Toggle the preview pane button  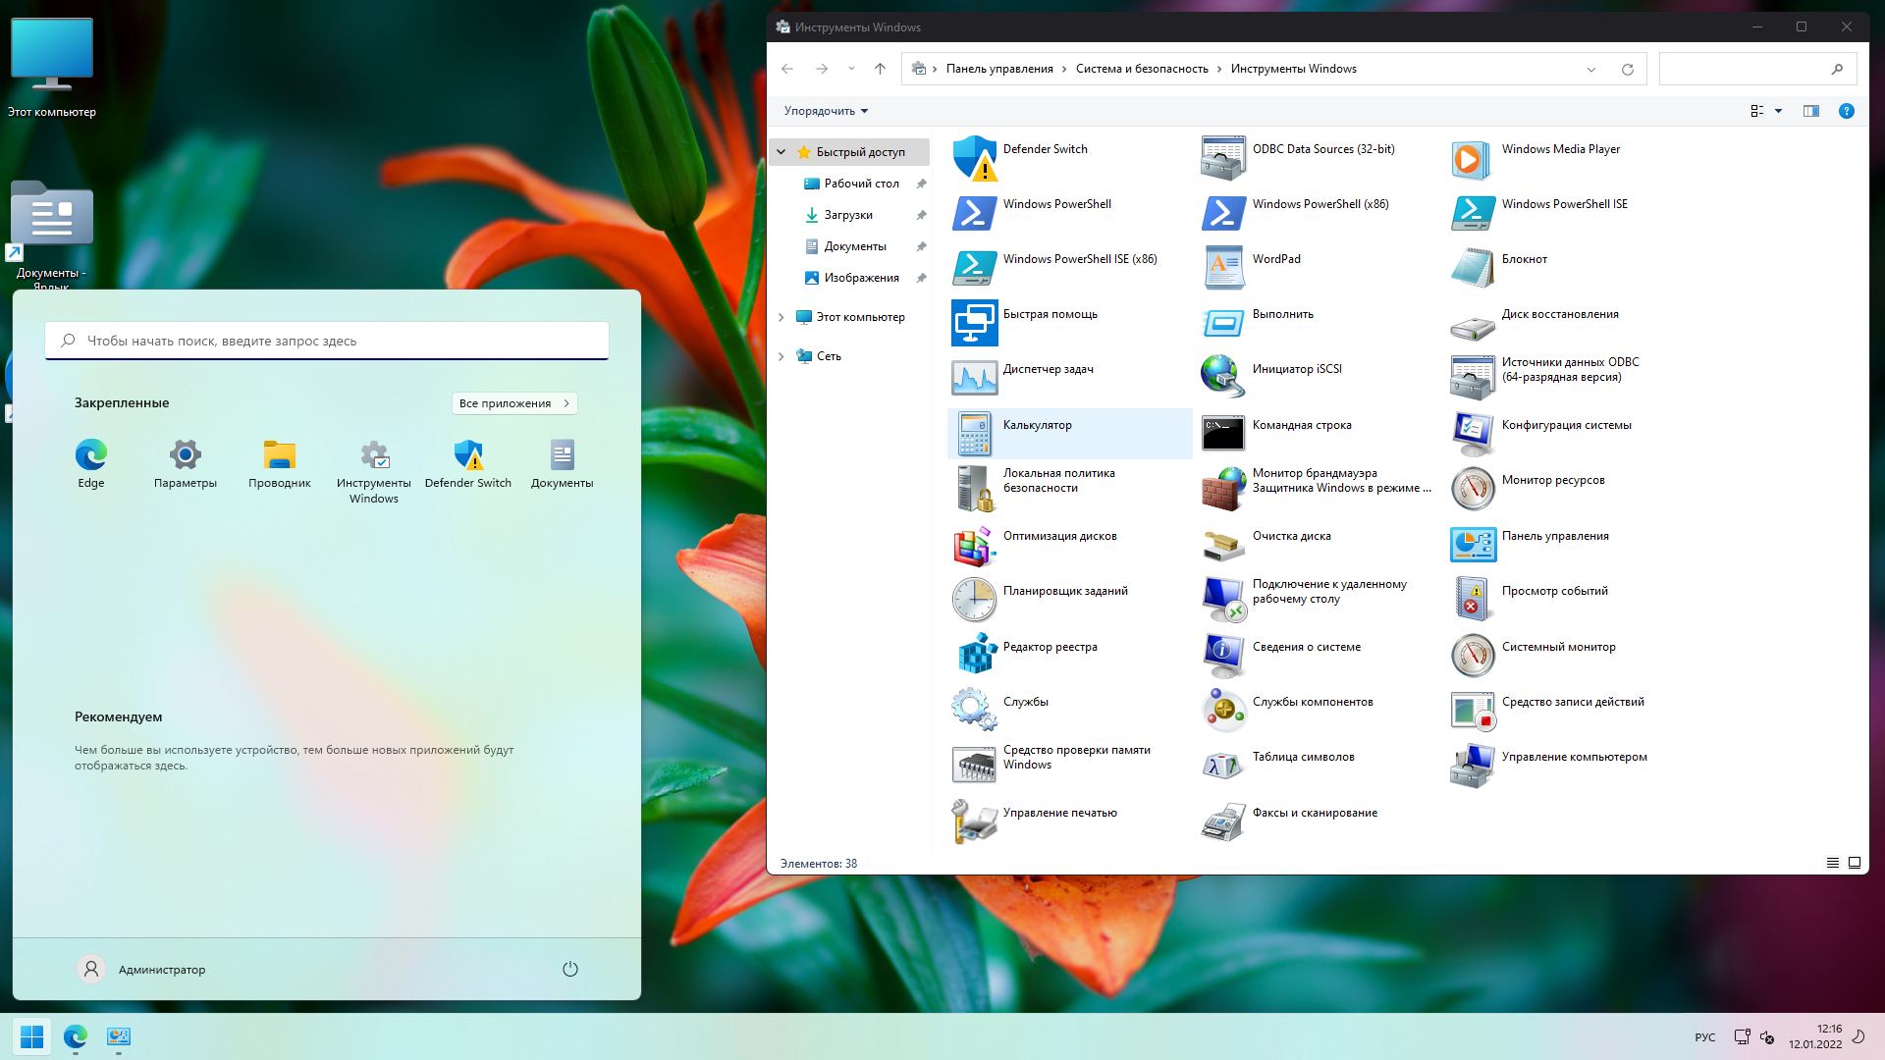[x=1811, y=111]
